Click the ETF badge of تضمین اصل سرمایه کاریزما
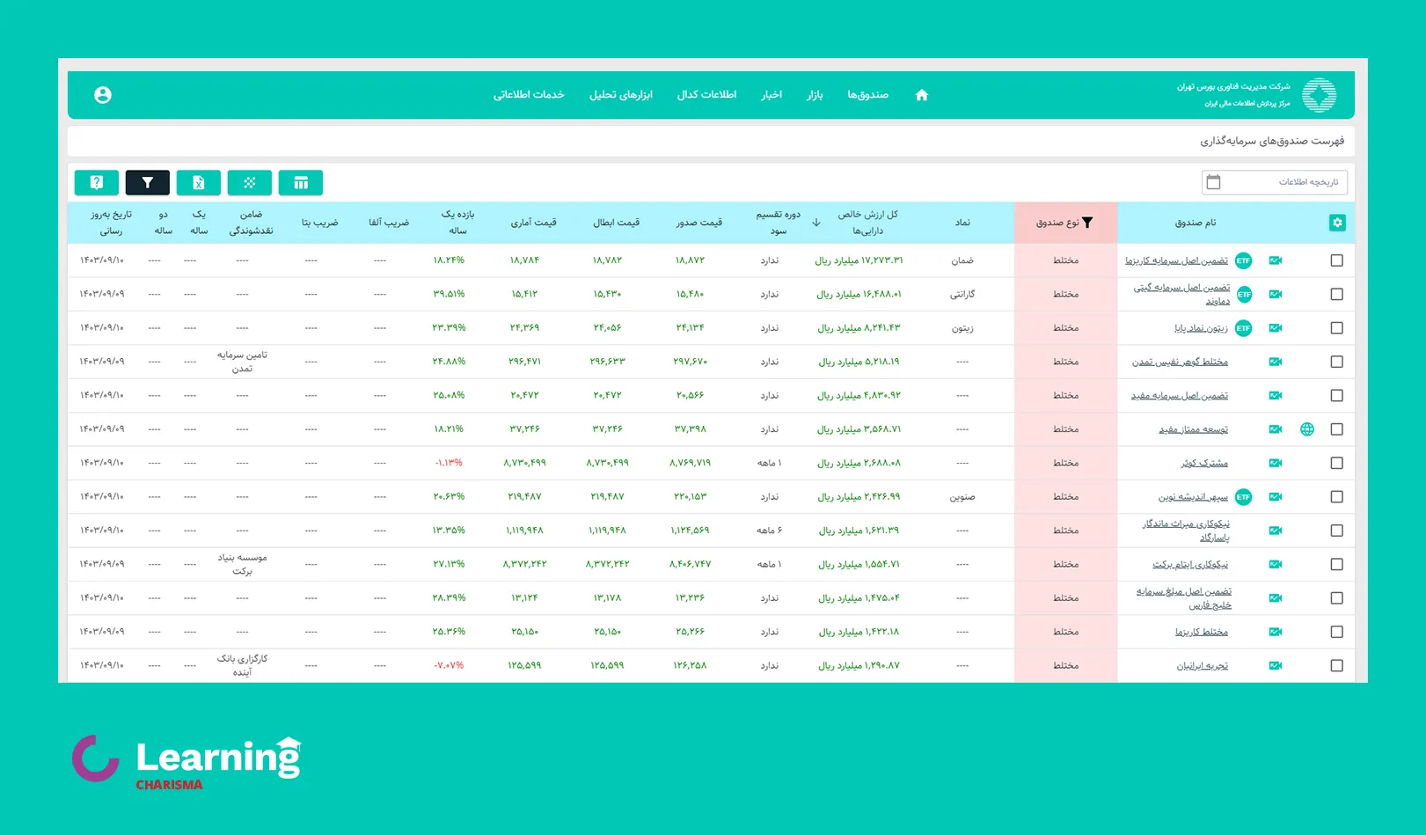 point(1243,260)
